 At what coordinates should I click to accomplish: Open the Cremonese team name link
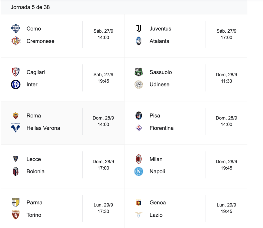pos(40,41)
